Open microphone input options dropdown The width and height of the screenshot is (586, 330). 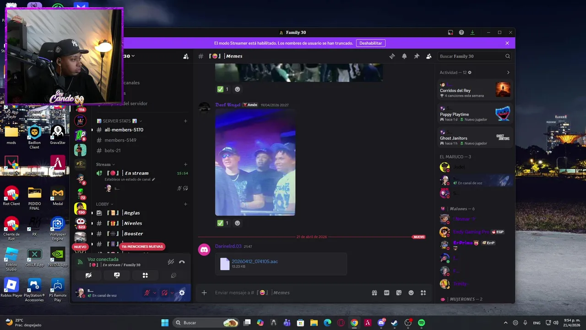point(154,293)
